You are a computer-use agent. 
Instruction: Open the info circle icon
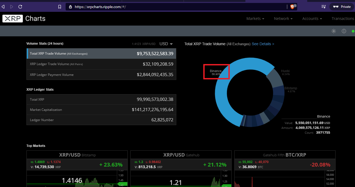344,31
